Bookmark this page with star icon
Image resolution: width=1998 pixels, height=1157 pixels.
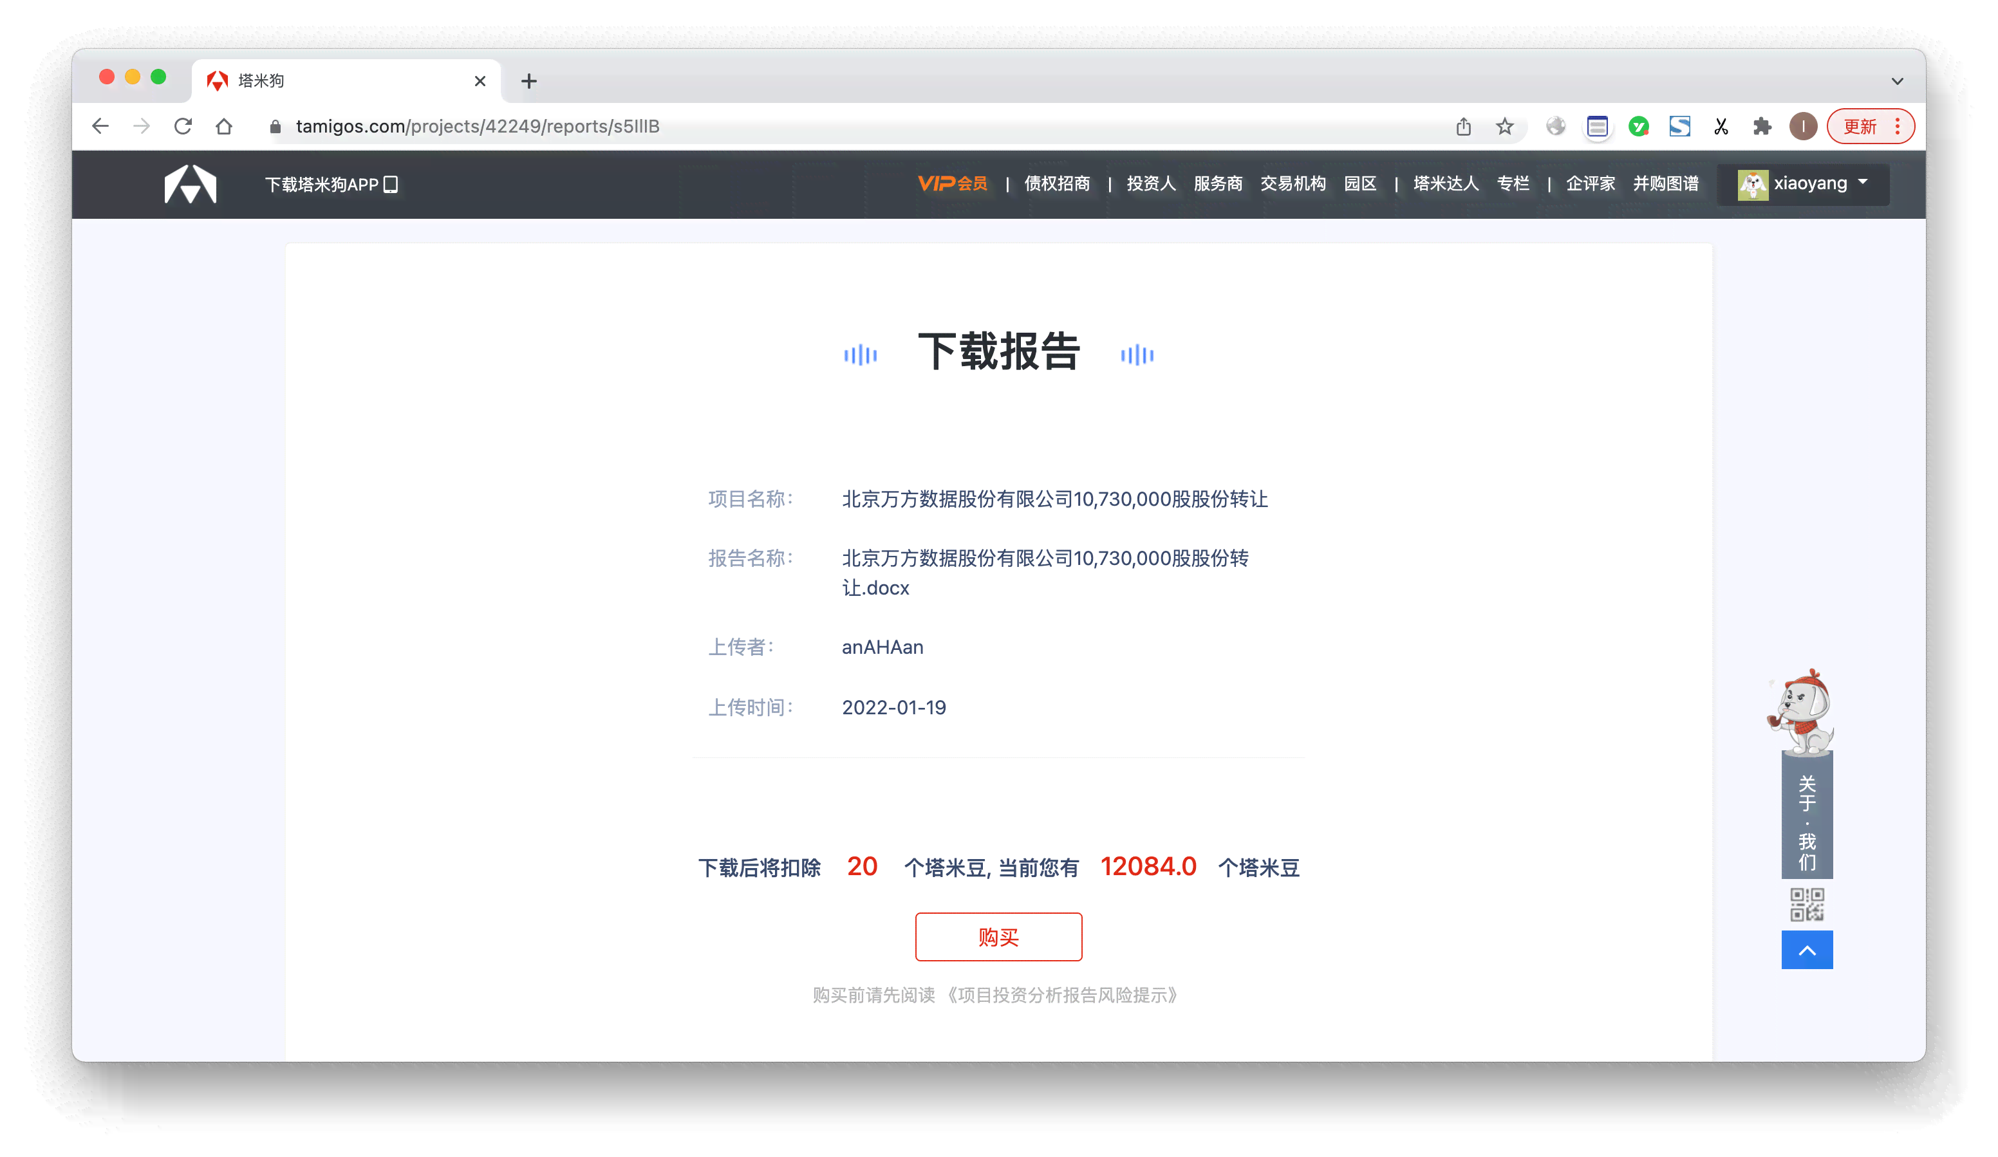(1505, 126)
